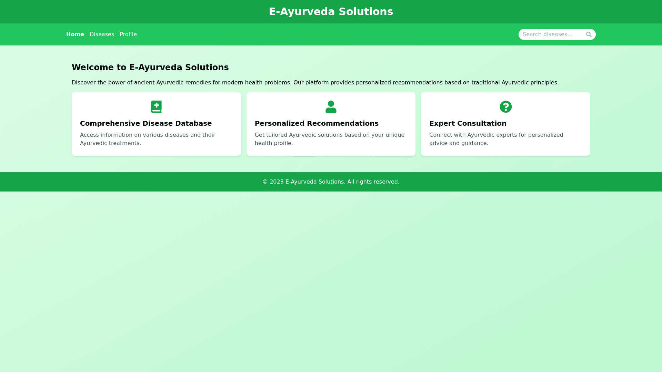The image size is (662, 372).
Task: Click the expert consultation card description
Action: pyautogui.click(x=496, y=139)
